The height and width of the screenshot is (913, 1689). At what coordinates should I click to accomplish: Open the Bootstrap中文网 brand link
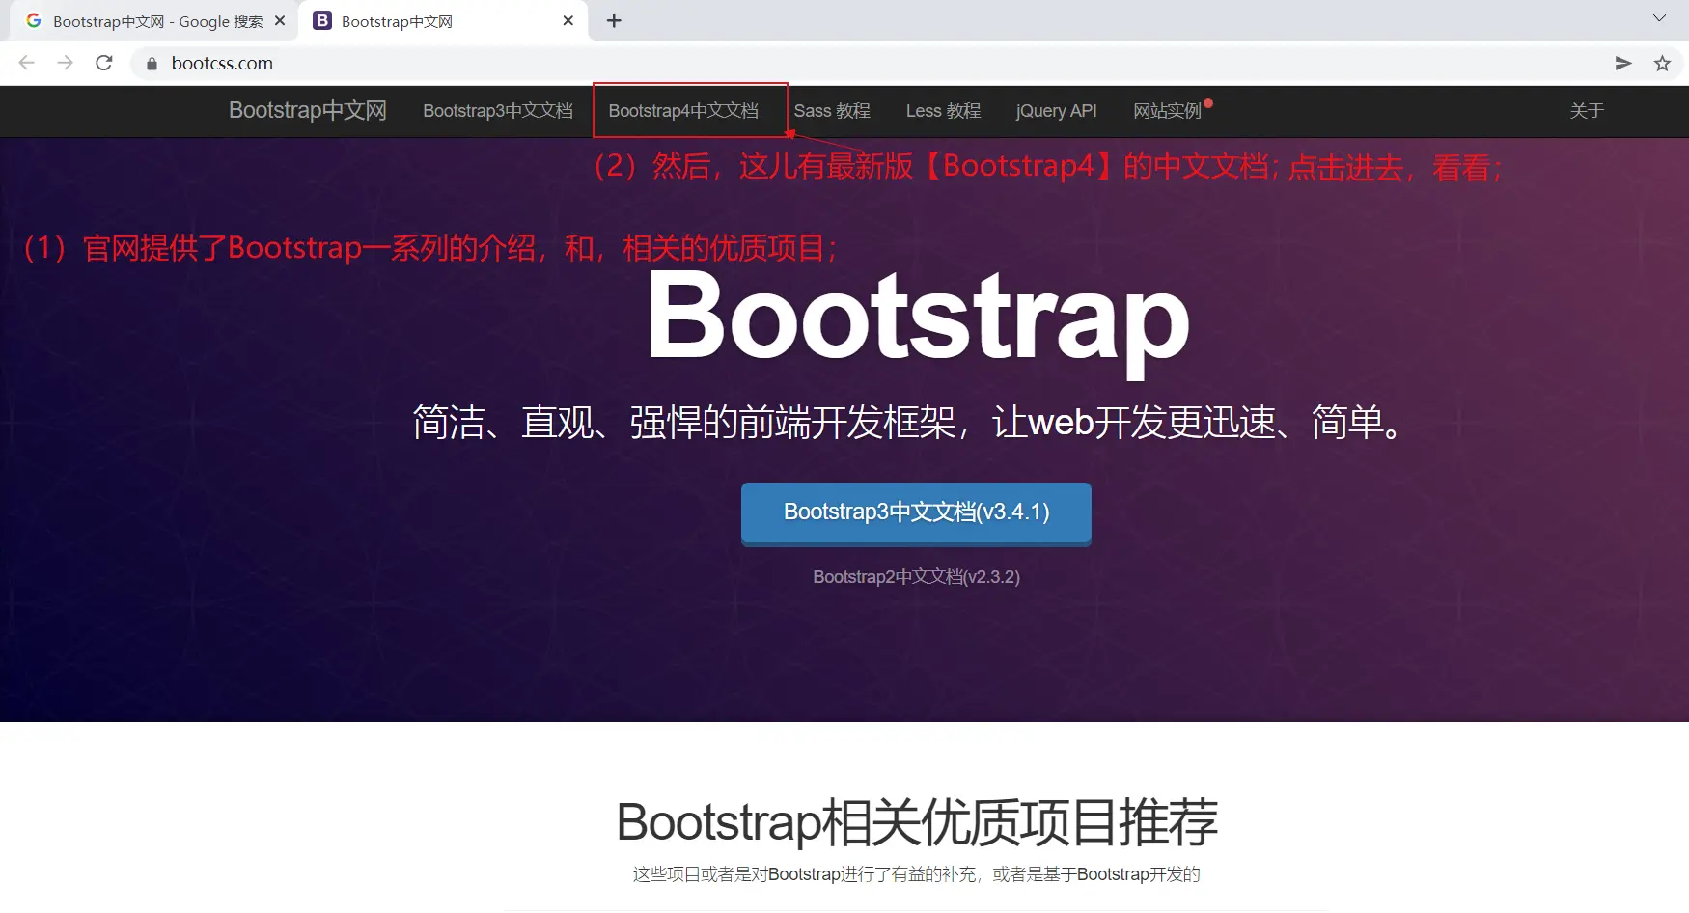[x=308, y=111]
